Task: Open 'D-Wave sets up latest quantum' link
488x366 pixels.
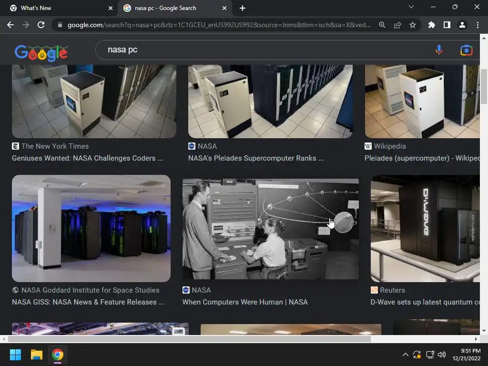Action: click(425, 302)
